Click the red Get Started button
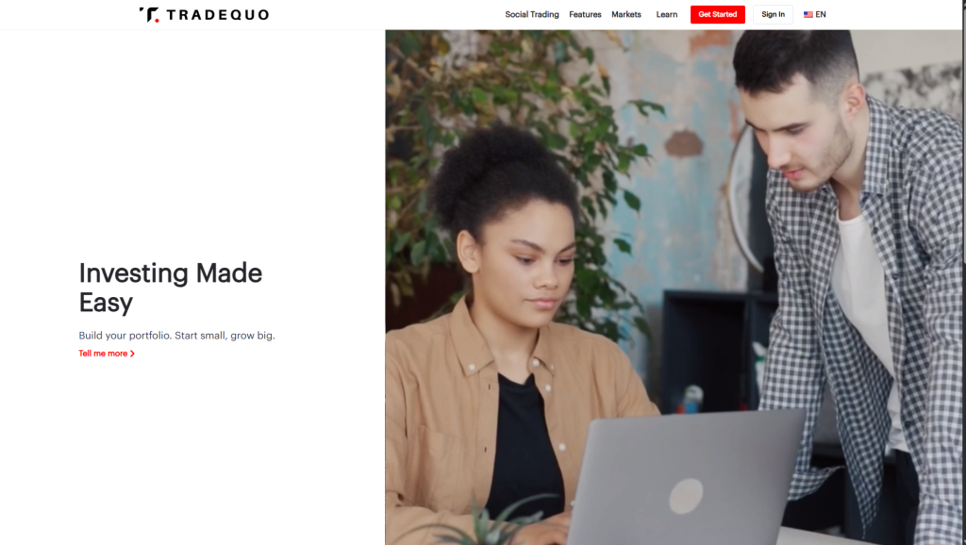 click(x=718, y=14)
